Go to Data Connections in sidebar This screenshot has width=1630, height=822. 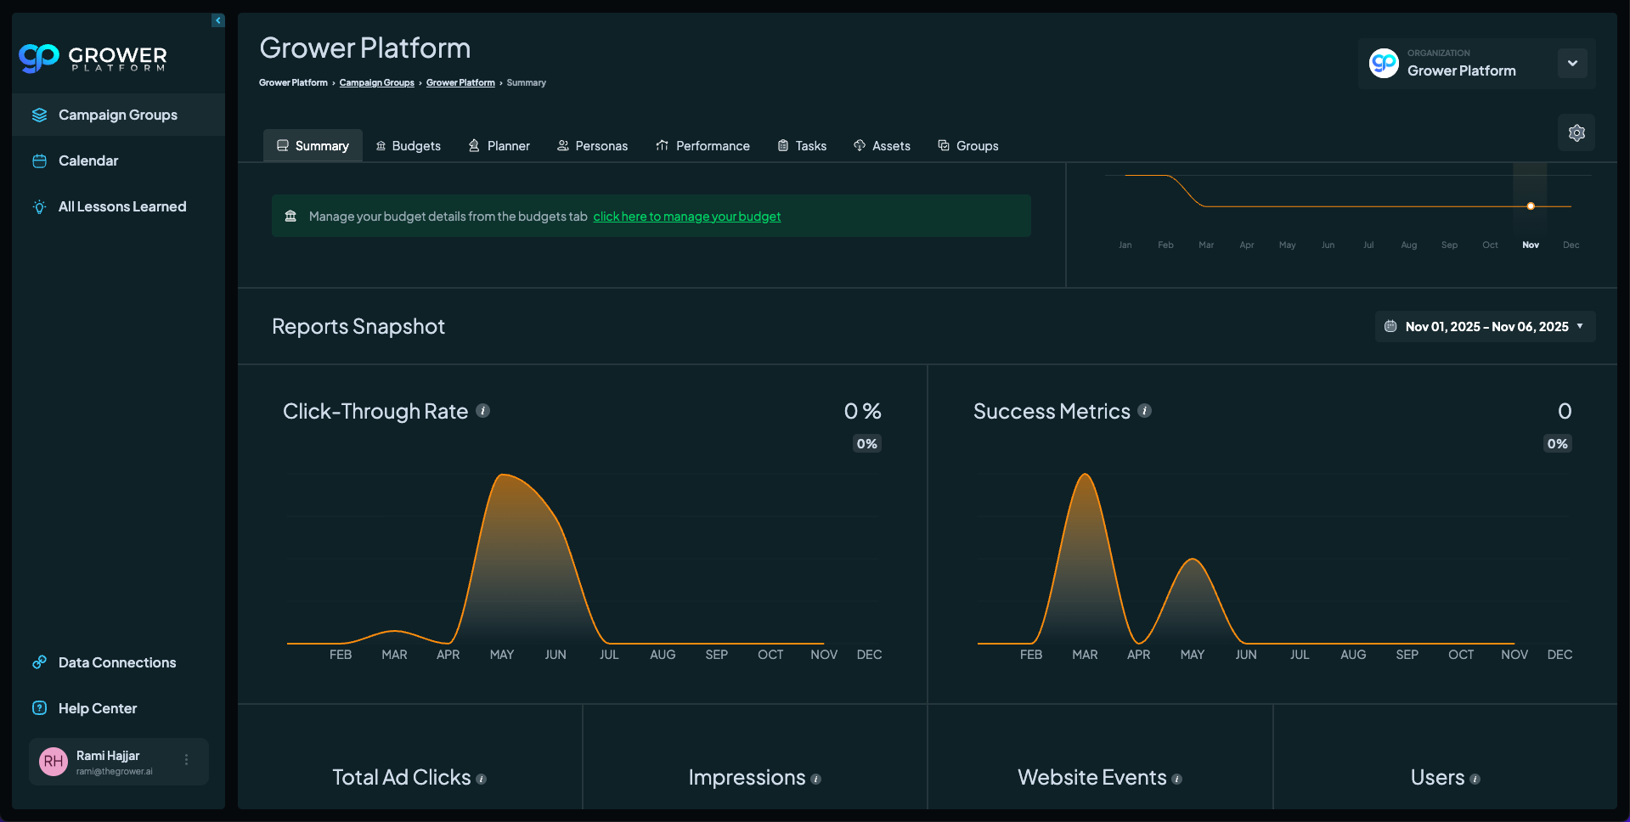coord(117,662)
